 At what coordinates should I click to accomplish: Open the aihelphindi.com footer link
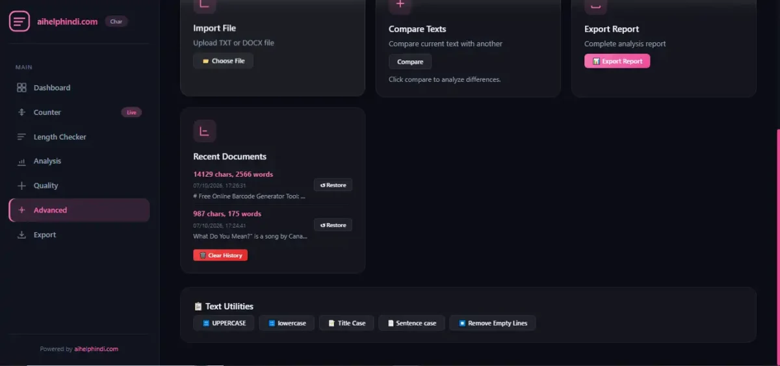pos(96,349)
